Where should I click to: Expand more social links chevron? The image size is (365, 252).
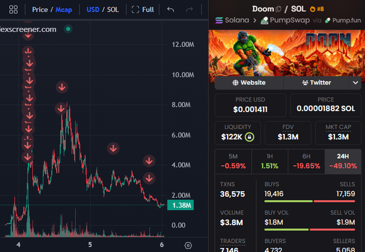pyautogui.click(x=355, y=83)
